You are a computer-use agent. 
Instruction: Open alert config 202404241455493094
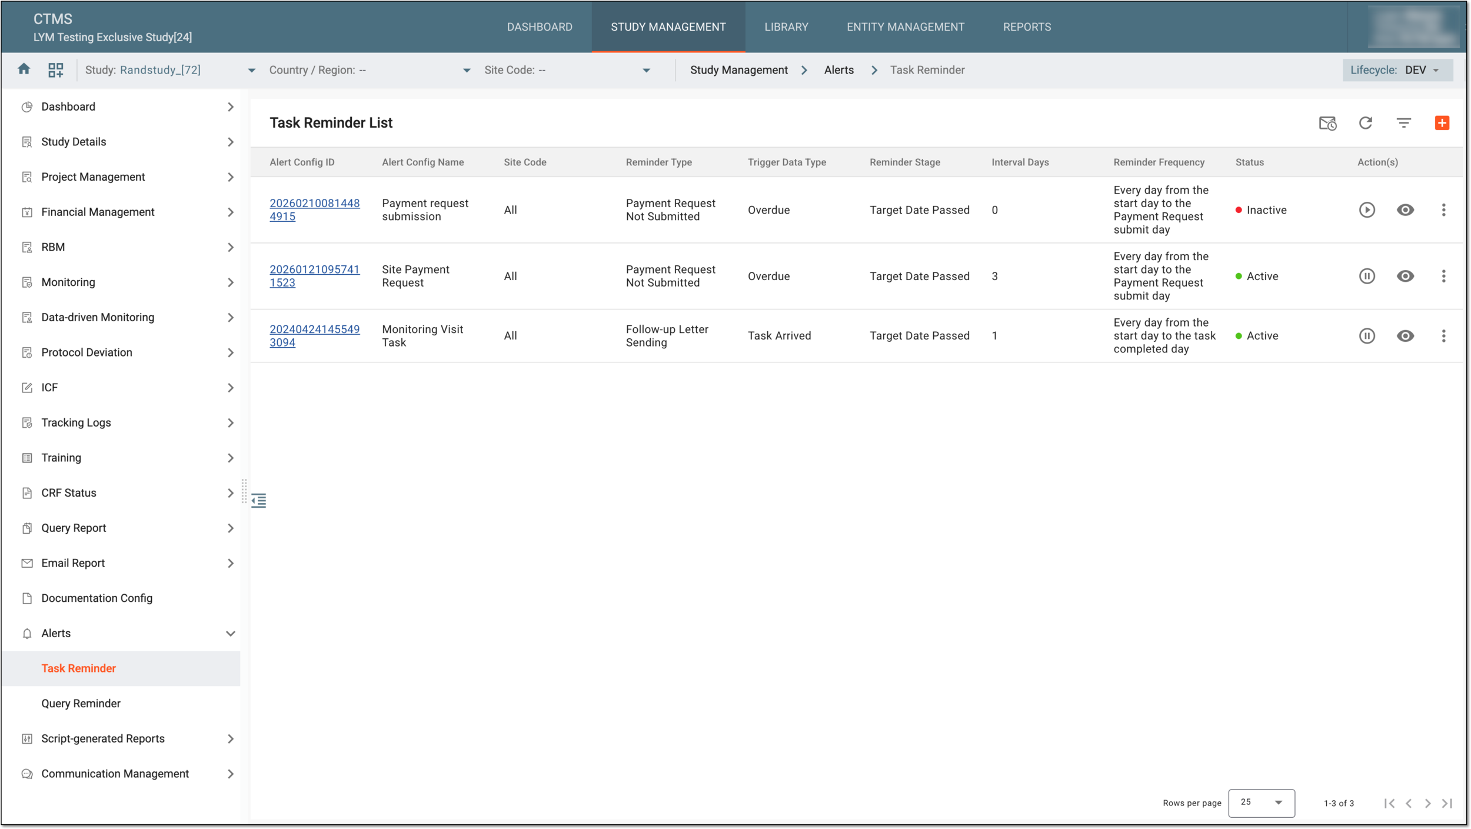pos(314,336)
